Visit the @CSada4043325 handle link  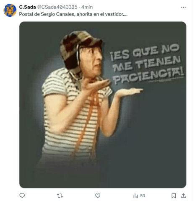(x=57, y=7)
